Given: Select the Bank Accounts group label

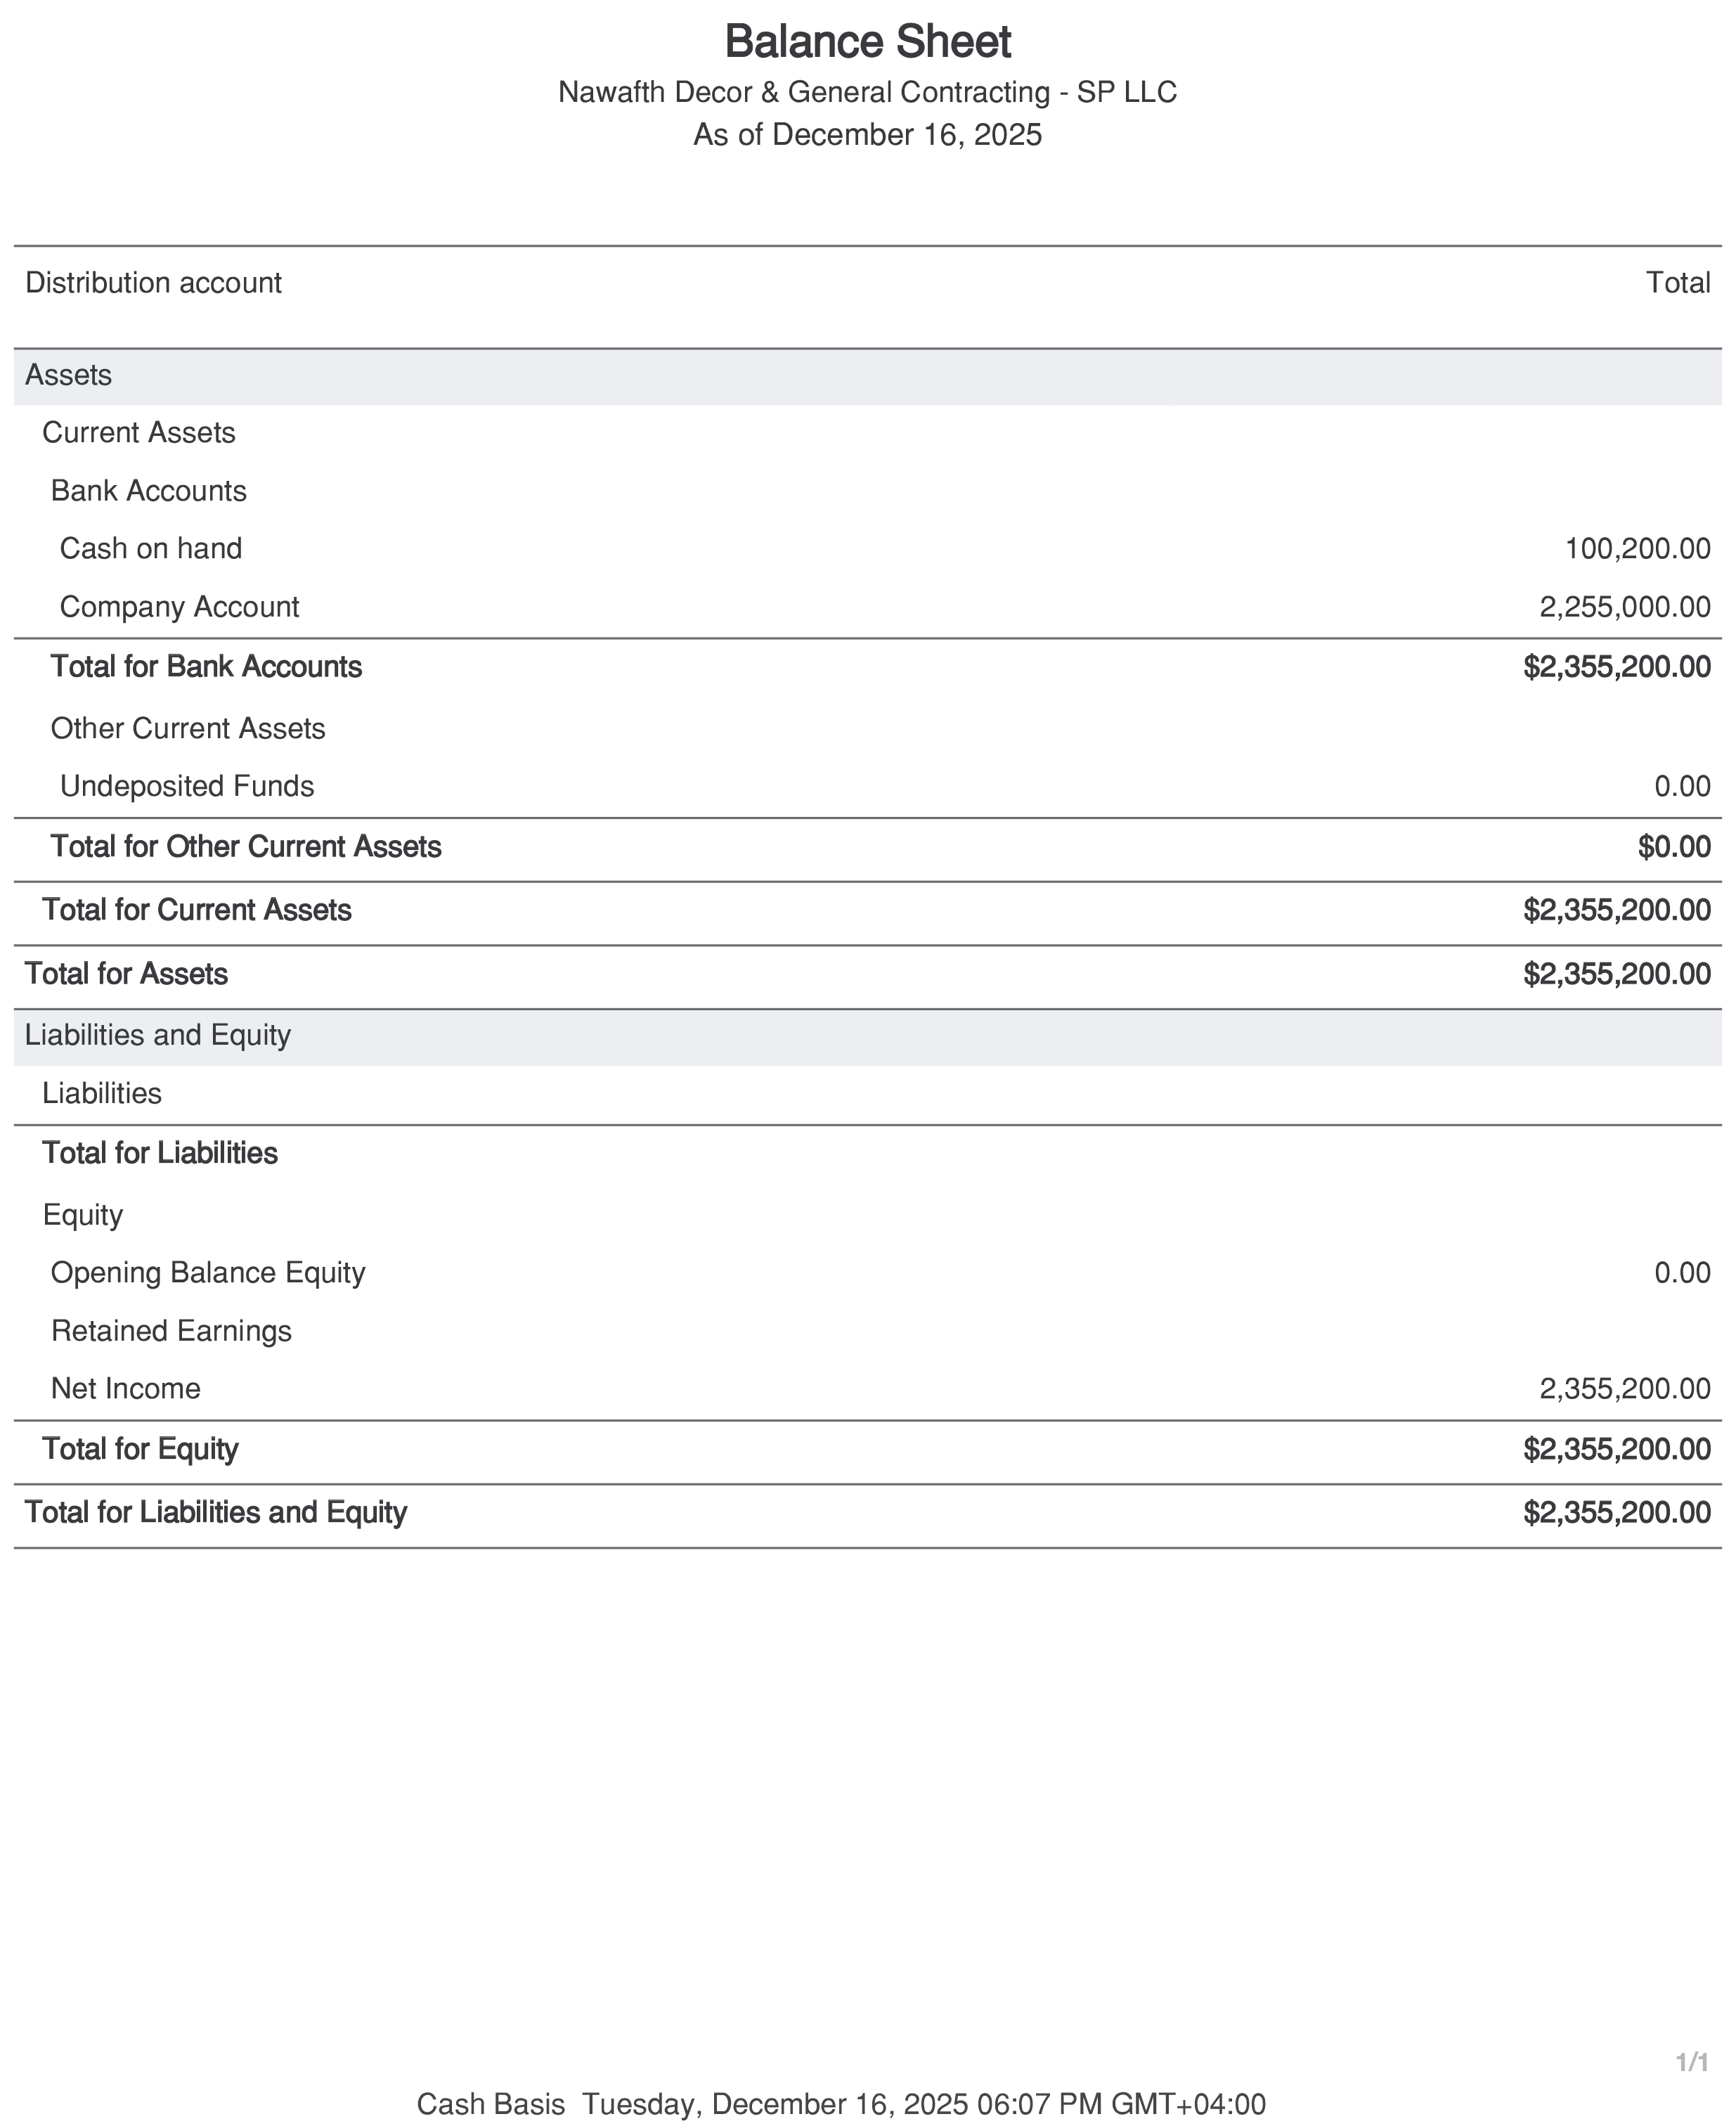Looking at the screenshot, I should (x=148, y=491).
